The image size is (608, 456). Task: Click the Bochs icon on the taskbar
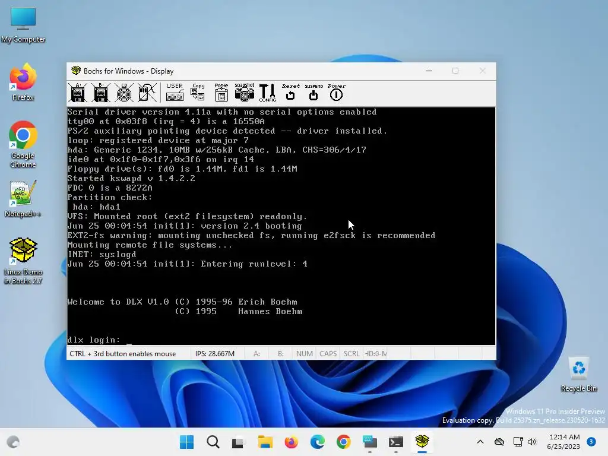pos(422,442)
